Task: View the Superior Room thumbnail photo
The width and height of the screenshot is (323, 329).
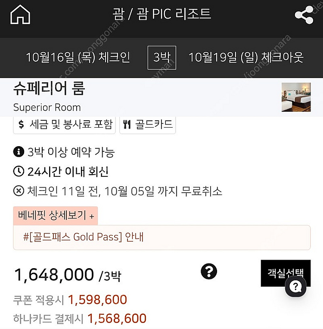Action: click(x=296, y=97)
